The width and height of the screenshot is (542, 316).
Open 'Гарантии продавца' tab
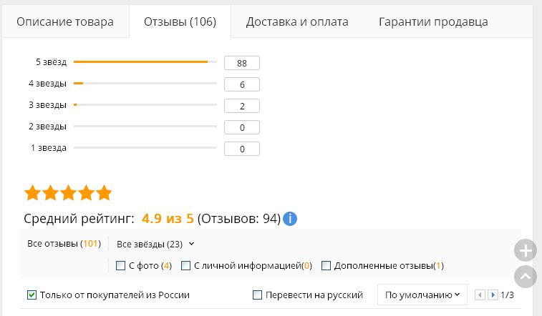433,21
